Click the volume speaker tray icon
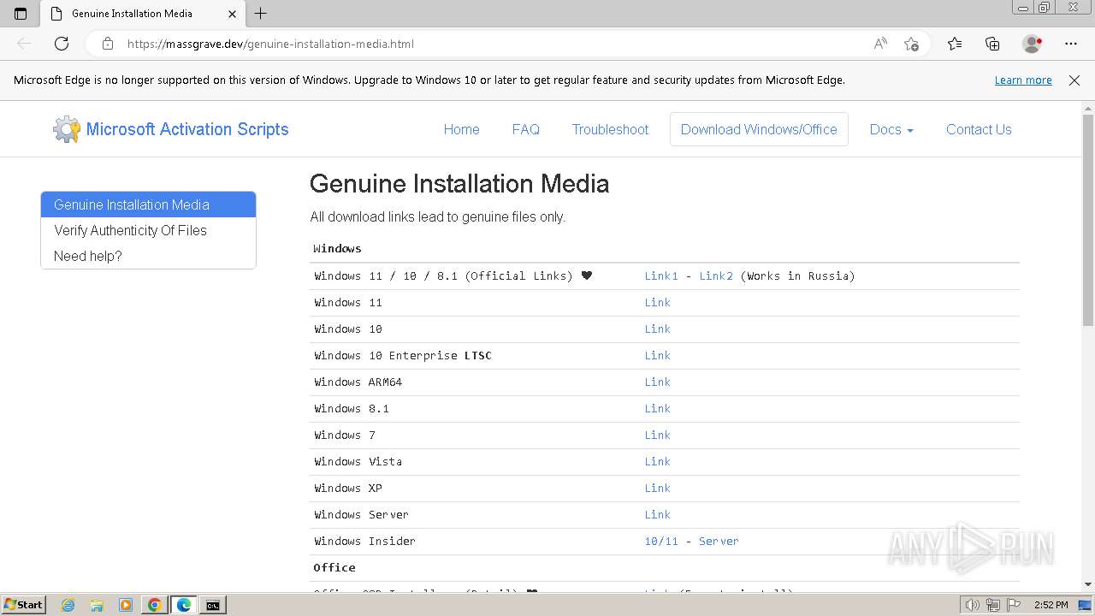This screenshot has height=616, width=1095. tap(972, 605)
